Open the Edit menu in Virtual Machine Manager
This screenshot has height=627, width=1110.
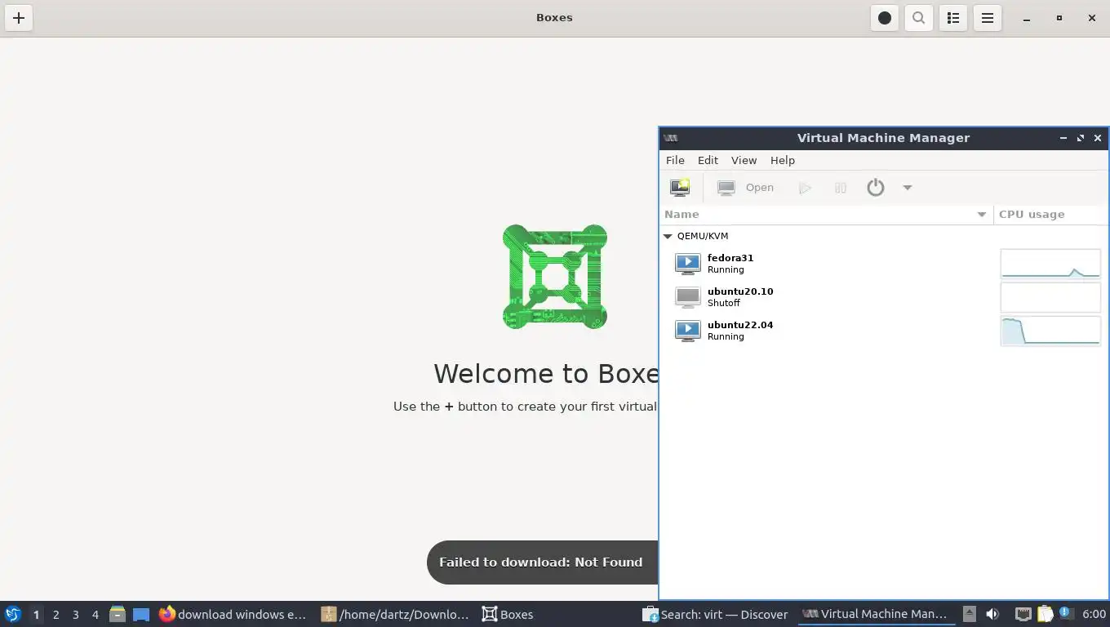point(708,161)
